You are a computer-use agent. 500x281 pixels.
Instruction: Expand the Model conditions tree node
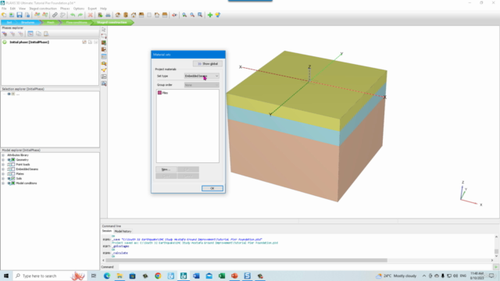tap(3, 183)
